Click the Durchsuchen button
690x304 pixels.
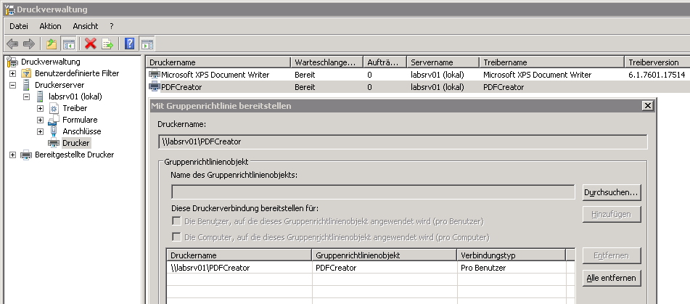tap(611, 192)
